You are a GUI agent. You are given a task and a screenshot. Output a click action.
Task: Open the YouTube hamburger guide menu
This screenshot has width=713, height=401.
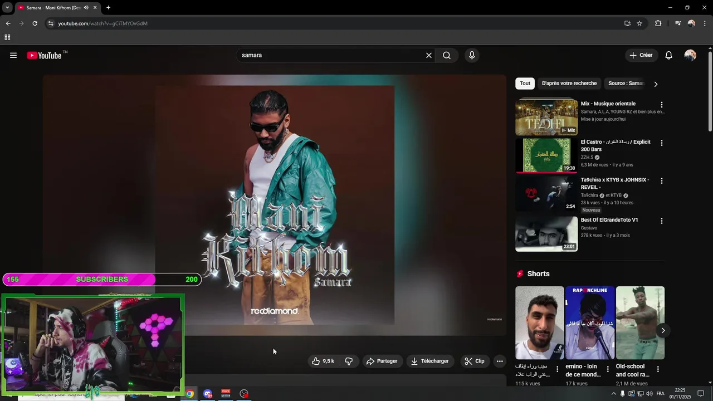point(13,55)
